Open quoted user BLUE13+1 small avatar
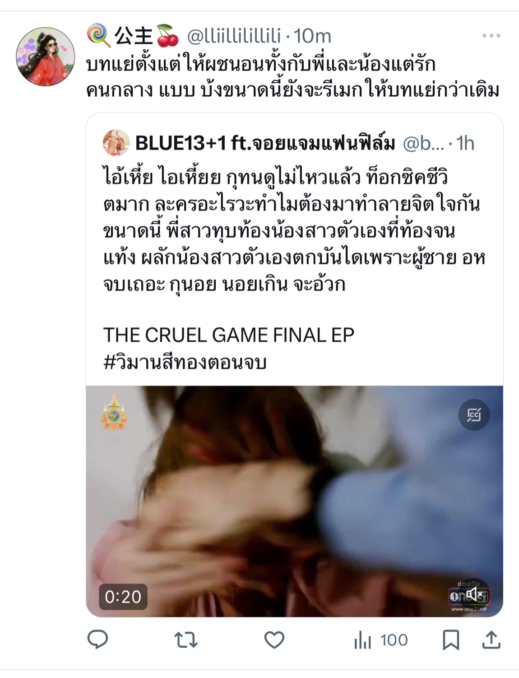This screenshot has height=678, width=519. point(116,142)
